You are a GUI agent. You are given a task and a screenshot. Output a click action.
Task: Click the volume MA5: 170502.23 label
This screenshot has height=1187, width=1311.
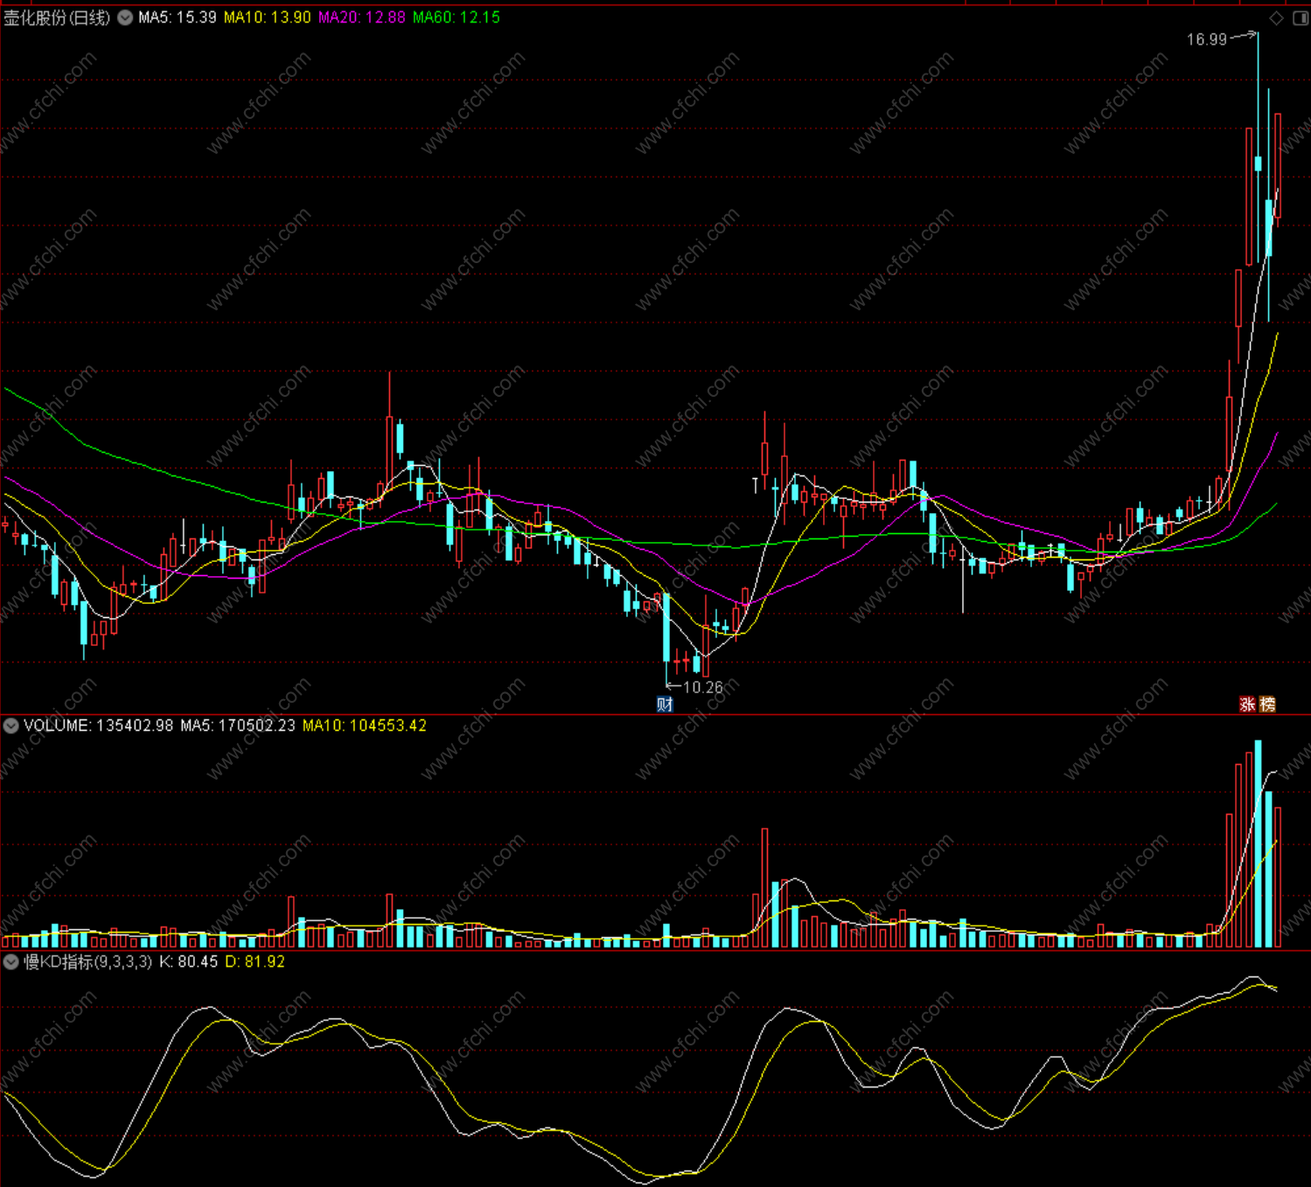click(238, 725)
